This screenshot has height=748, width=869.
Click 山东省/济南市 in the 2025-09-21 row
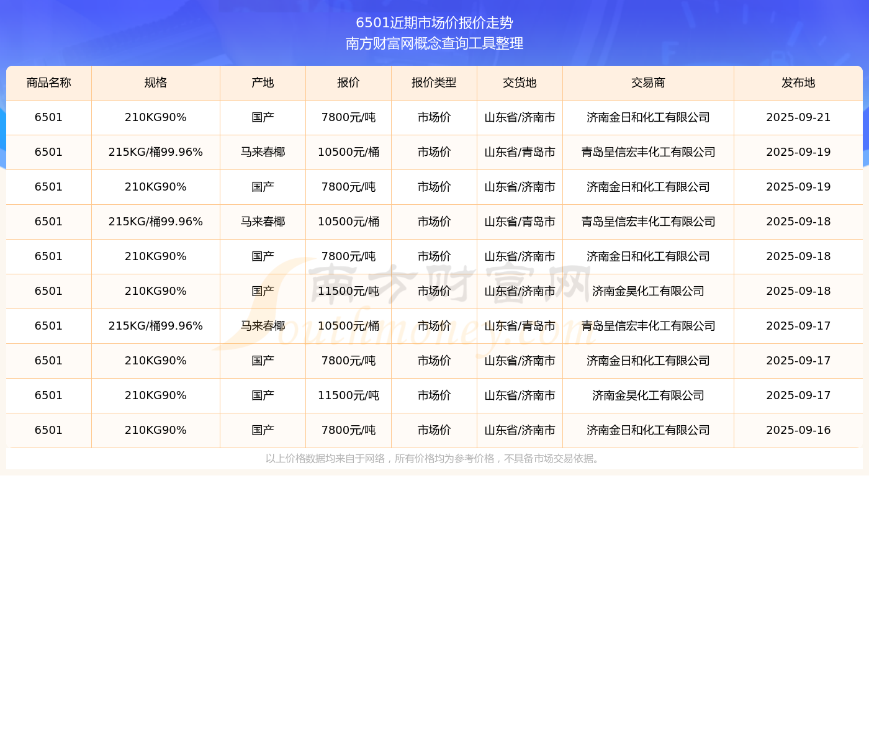coord(520,117)
